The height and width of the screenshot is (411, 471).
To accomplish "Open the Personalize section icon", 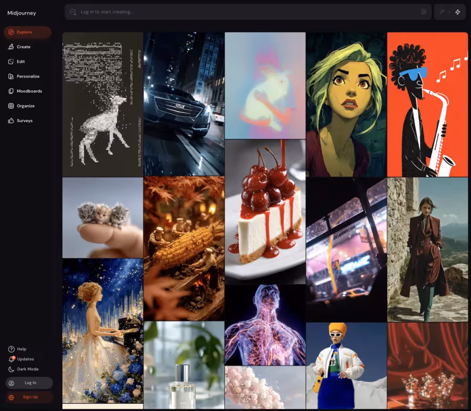I will pyautogui.click(x=10, y=76).
